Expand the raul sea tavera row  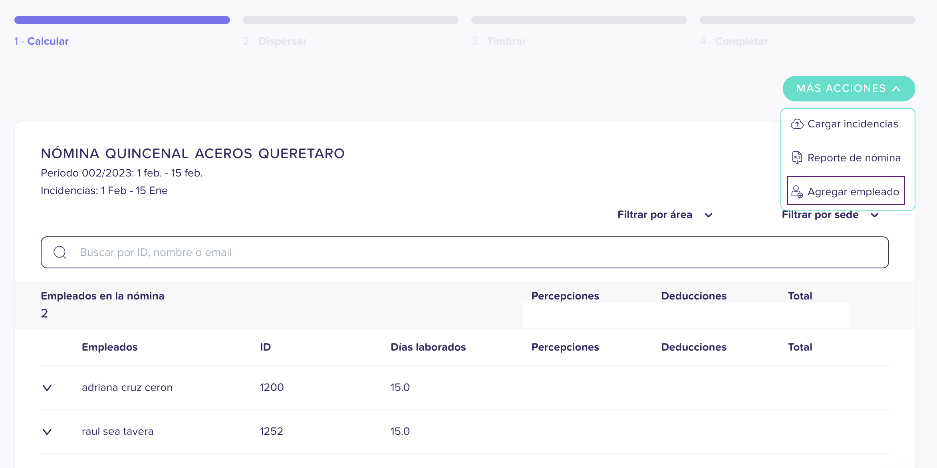pyautogui.click(x=47, y=432)
